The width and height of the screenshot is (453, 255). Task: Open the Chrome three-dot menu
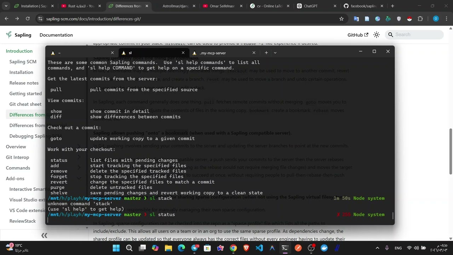tap(446, 19)
